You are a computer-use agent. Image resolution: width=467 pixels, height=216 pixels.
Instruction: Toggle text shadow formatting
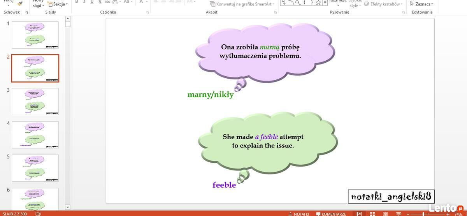[100, 2]
